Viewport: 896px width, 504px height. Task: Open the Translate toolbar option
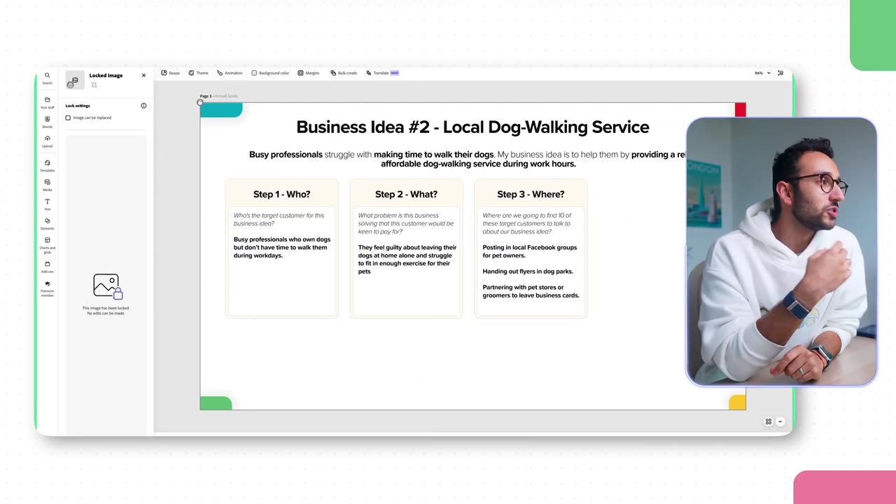pyautogui.click(x=382, y=73)
